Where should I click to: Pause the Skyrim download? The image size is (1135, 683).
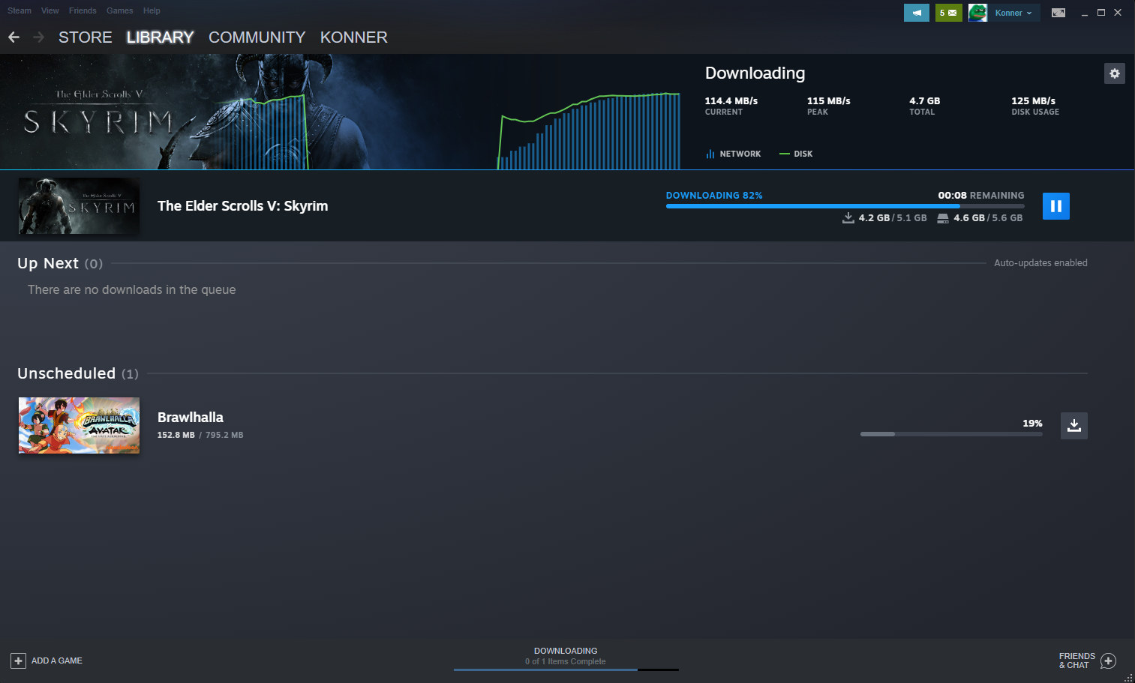click(x=1055, y=206)
